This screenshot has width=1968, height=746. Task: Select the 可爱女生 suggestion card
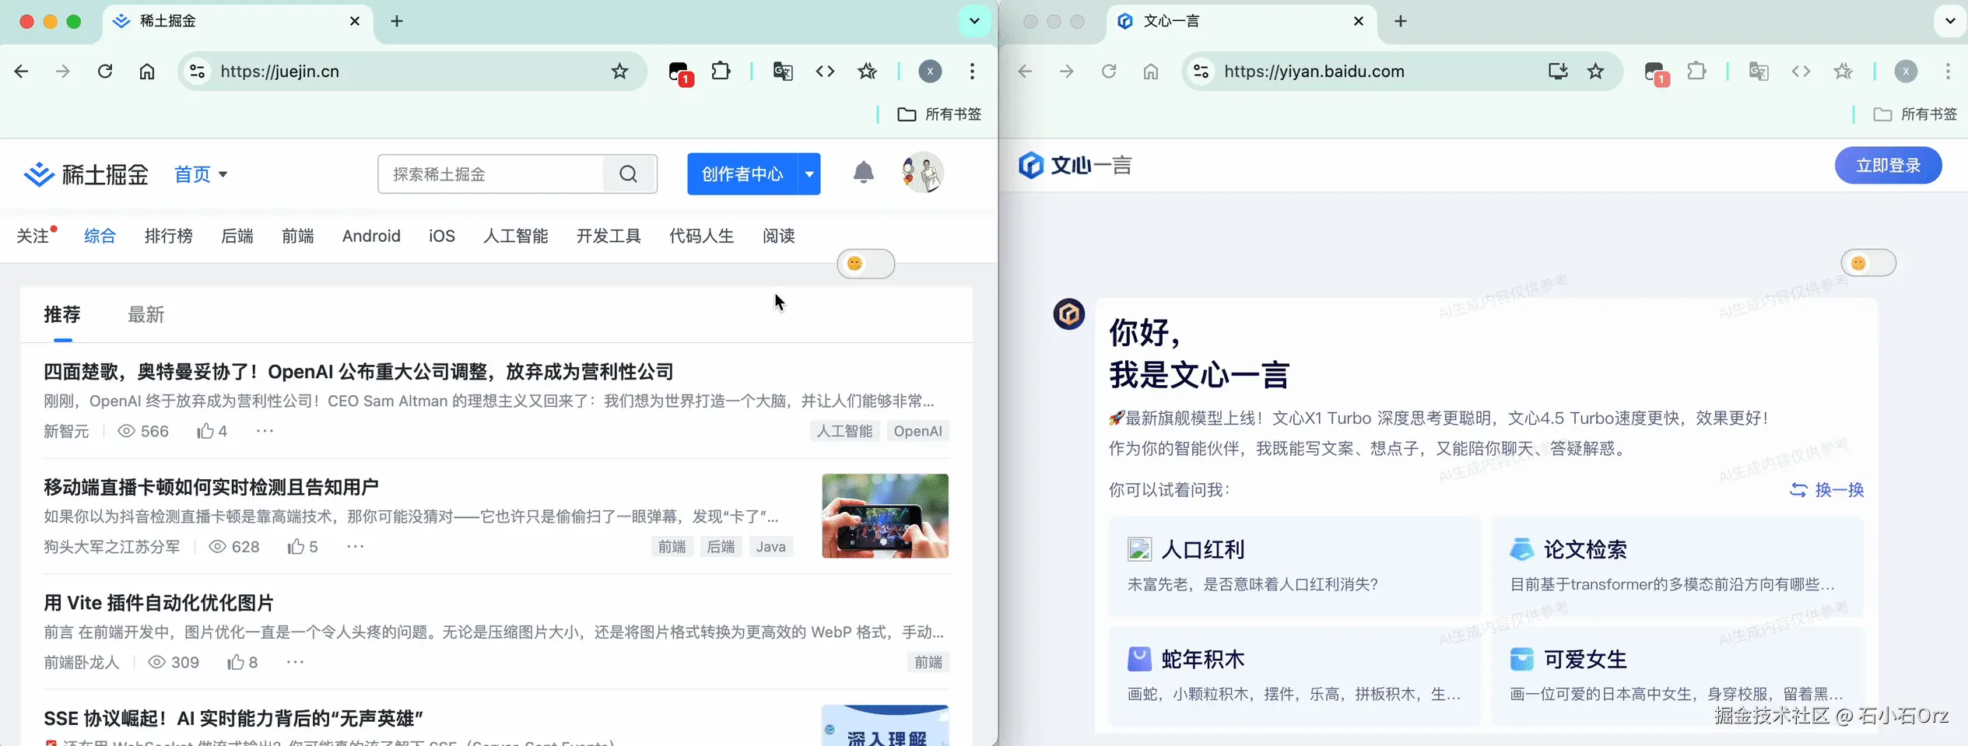1677,676
